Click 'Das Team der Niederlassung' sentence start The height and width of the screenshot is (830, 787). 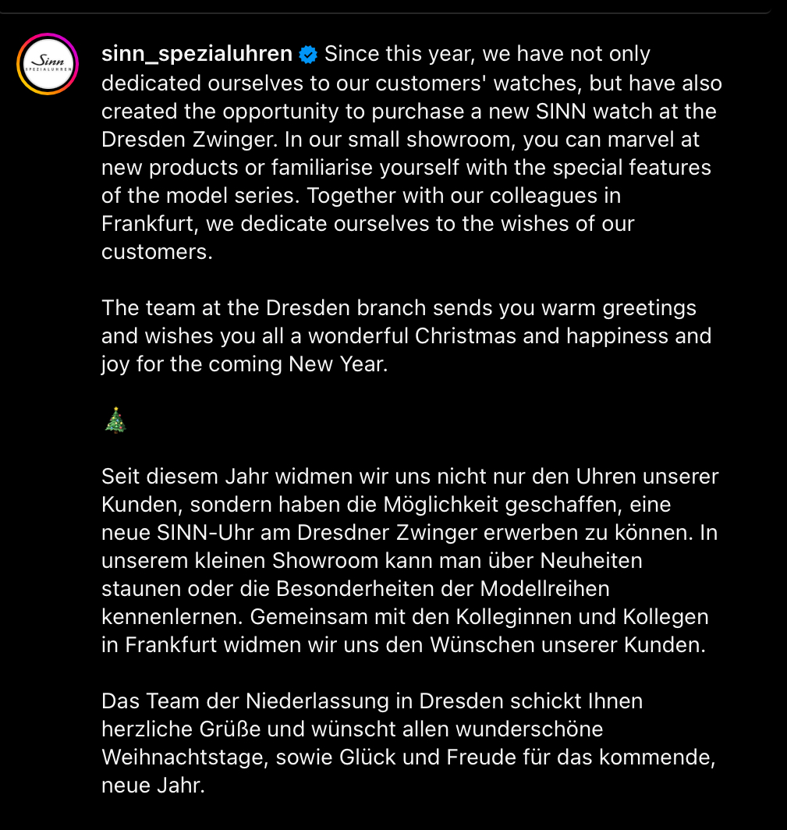[x=246, y=701]
